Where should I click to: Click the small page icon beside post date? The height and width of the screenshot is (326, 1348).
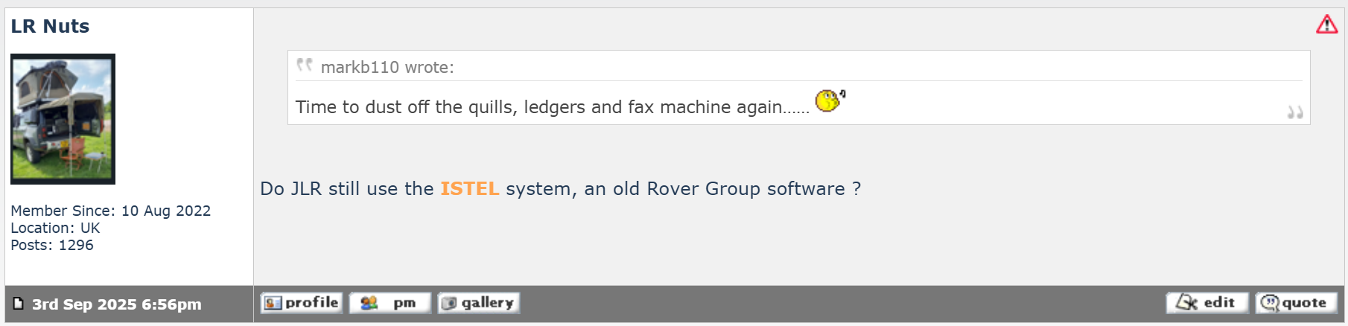pyautogui.click(x=19, y=303)
